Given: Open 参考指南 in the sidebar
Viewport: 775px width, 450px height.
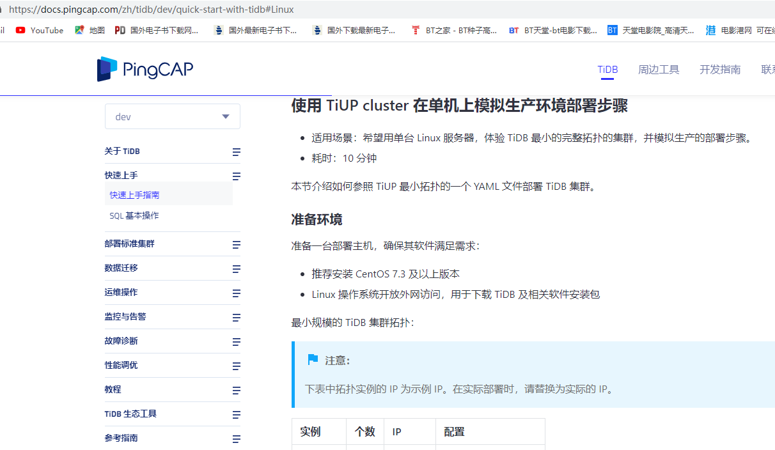Looking at the screenshot, I should point(121,438).
